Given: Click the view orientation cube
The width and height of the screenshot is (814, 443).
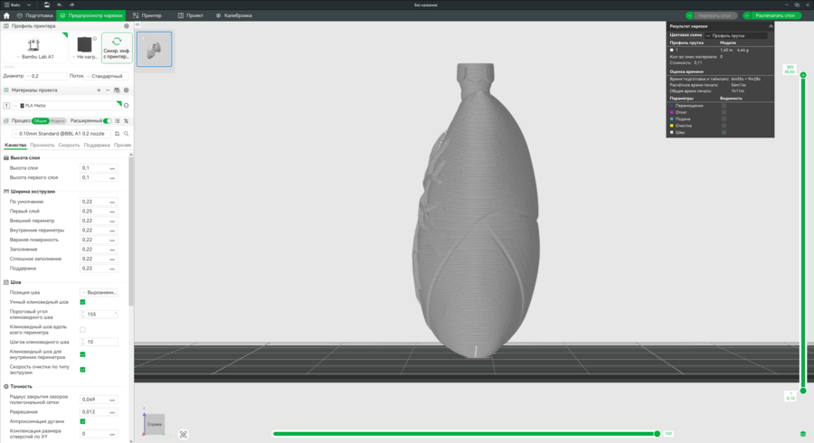Looking at the screenshot, I should [154, 424].
